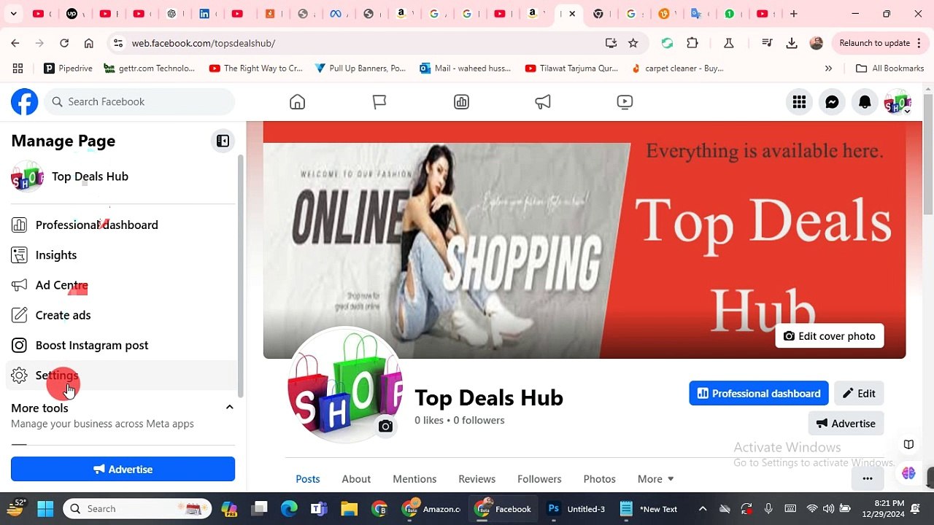
Task: Open Microsoft Teams from the taskbar
Action: click(319, 509)
